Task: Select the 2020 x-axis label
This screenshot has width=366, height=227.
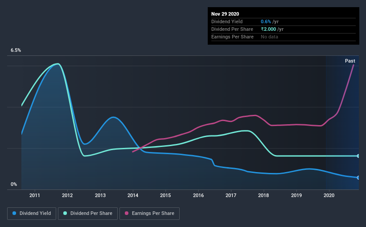Action: pos(329,195)
